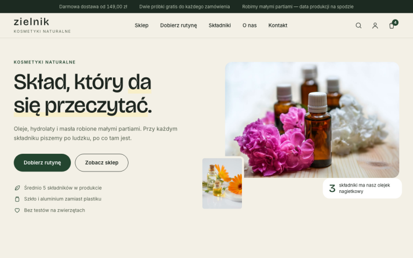Click the Darmowa dostawa od 149,00 zł notice
The width and height of the screenshot is (413, 258).
tap(93, 6)
